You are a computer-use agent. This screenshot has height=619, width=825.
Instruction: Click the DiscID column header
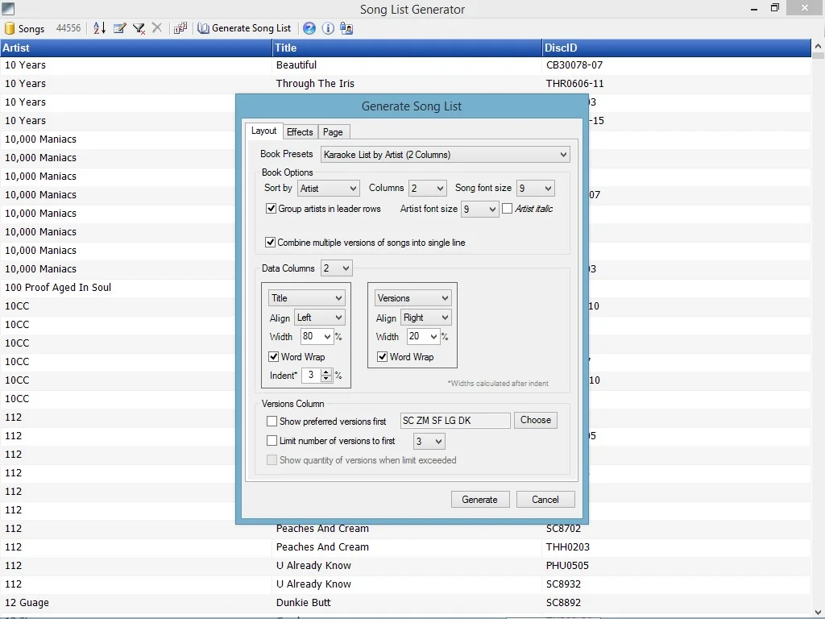(x=677, y=48)
